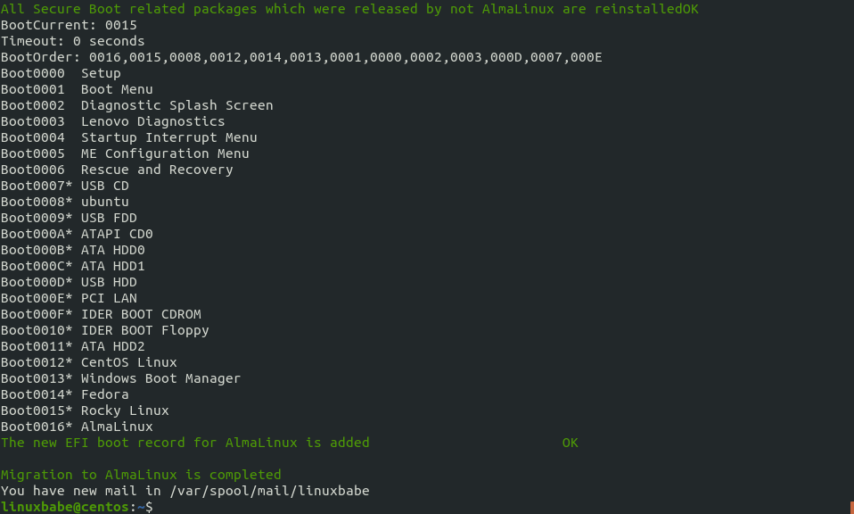Click the BootOrder line in terminal
854x514 pixels.
pyautogui.click(x=301, y=57)
